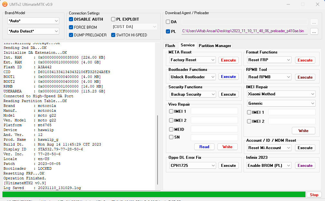Click the MEID input field
The height and width of the screenshot is (201, 325).
coord(214,129)
